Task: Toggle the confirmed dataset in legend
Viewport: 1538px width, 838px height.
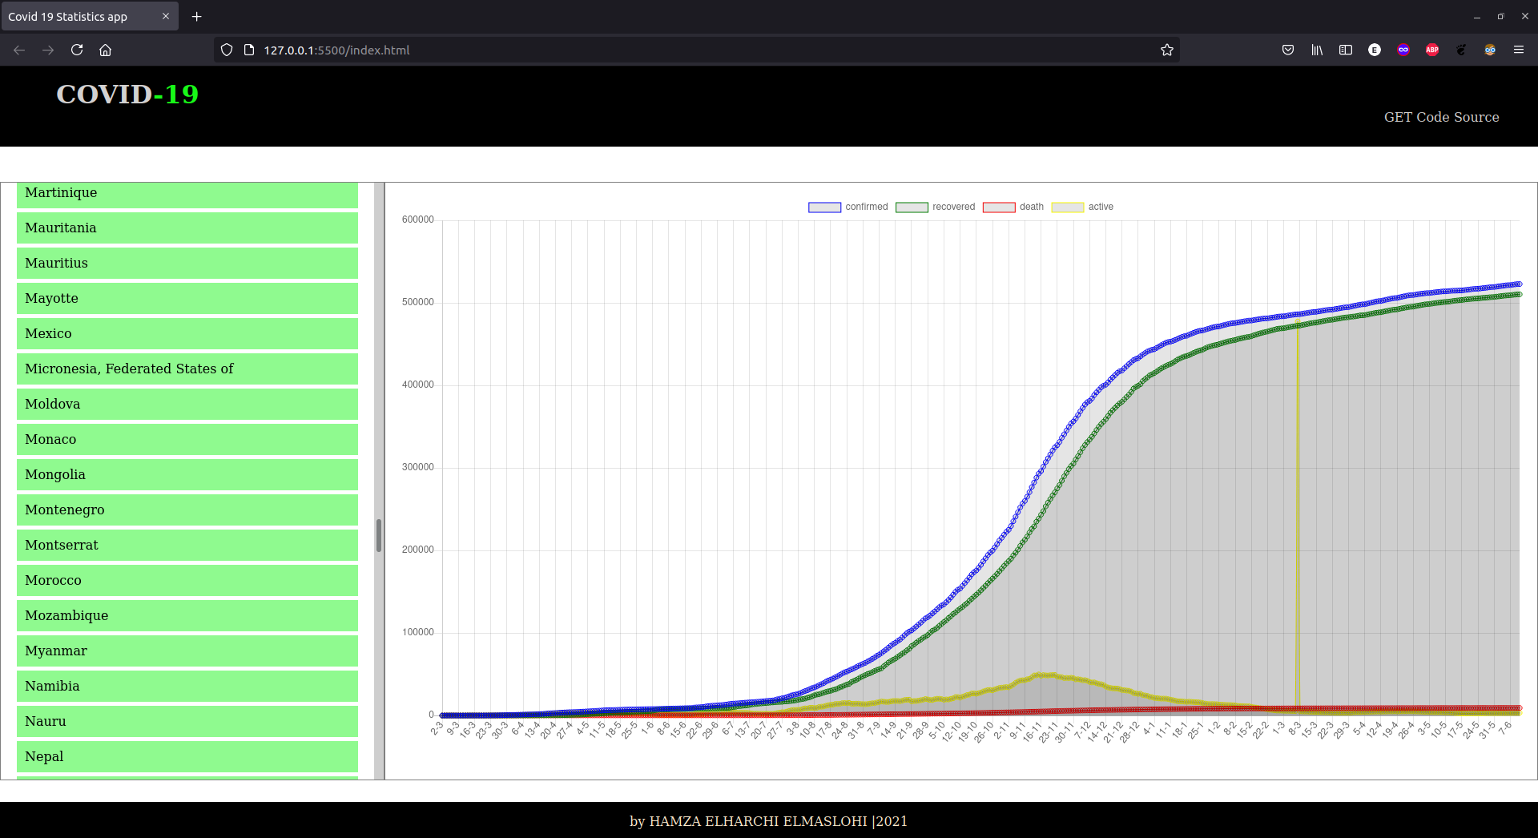Action: pyautogui.click(x=848, y=207)
